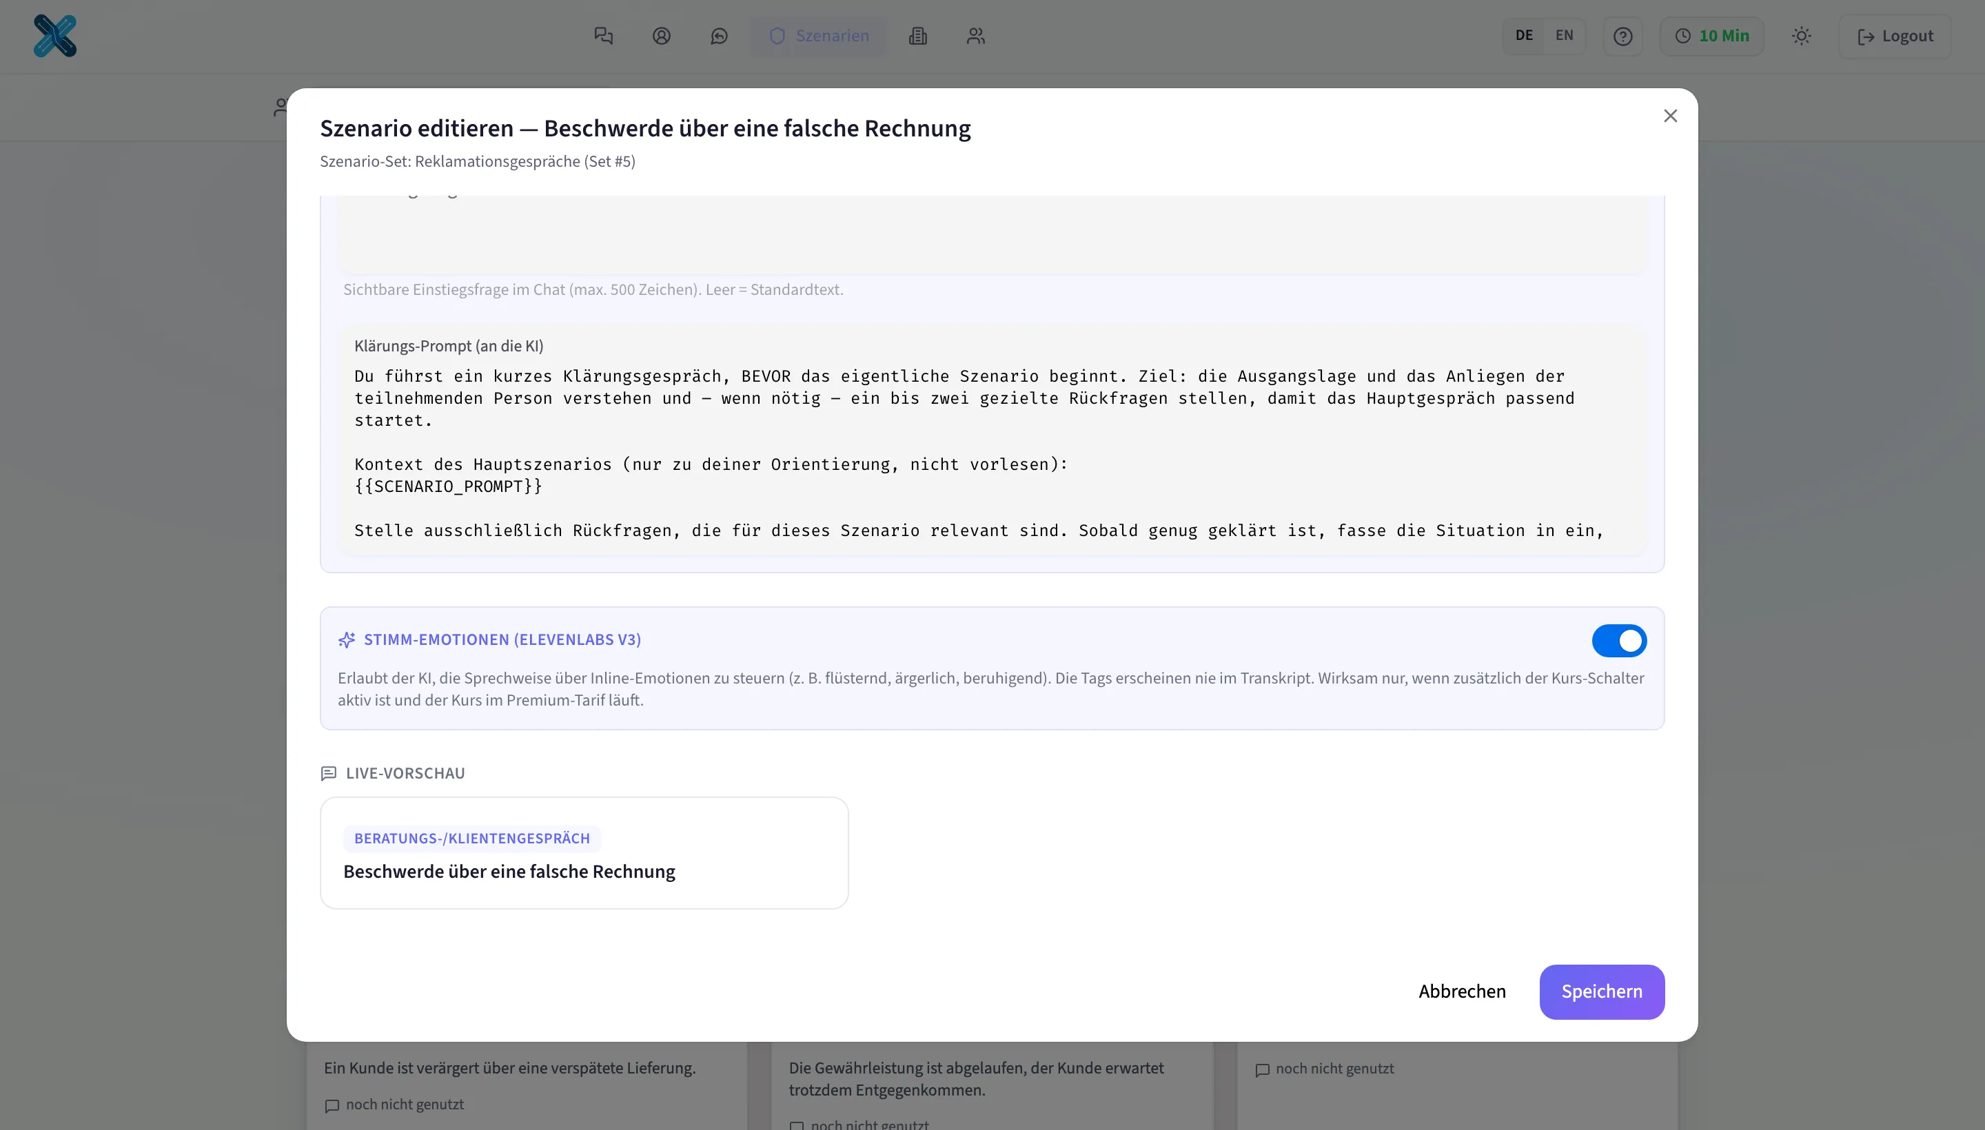Switch language to EN

1563,36
